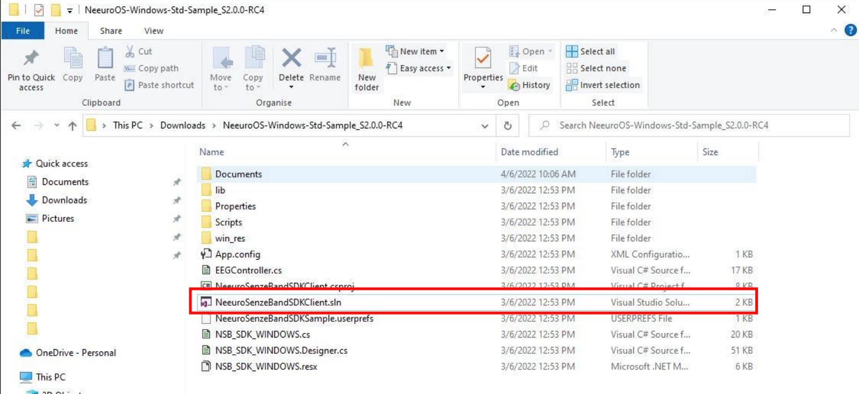
Task: Click Select none
Action: [x=596, y=68]
